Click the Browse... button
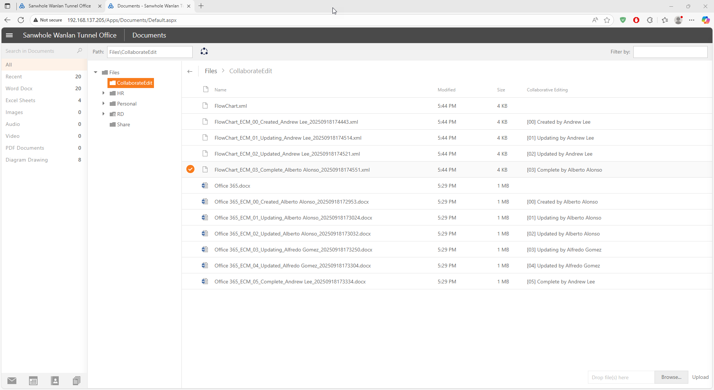 (x=671, y=377)
